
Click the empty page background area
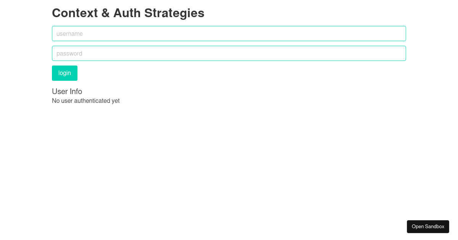229,160
